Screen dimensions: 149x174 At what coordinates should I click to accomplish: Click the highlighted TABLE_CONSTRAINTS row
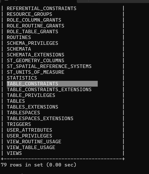tap(52, 84)
